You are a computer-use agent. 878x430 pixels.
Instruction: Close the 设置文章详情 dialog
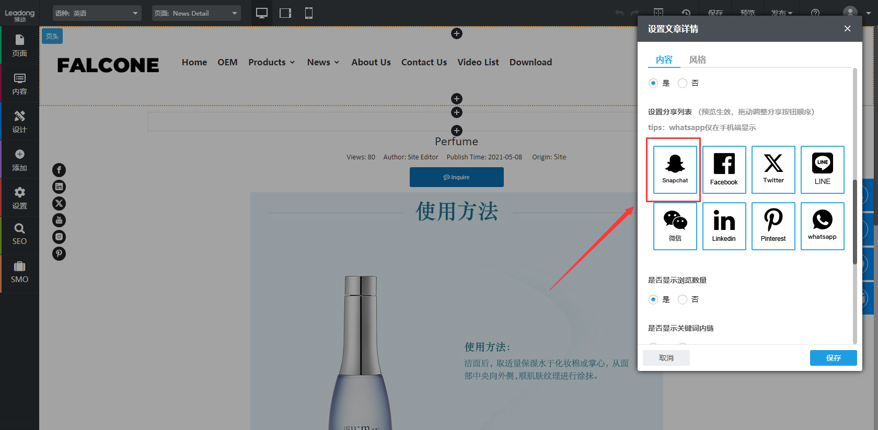[847, 29]
